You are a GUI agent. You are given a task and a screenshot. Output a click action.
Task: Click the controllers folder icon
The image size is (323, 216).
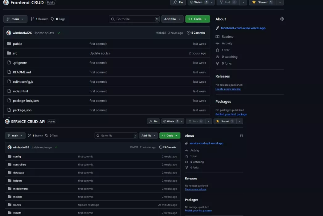pos(10,164)
